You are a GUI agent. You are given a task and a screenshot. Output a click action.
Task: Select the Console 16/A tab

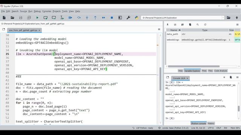[x=179, y=78]
